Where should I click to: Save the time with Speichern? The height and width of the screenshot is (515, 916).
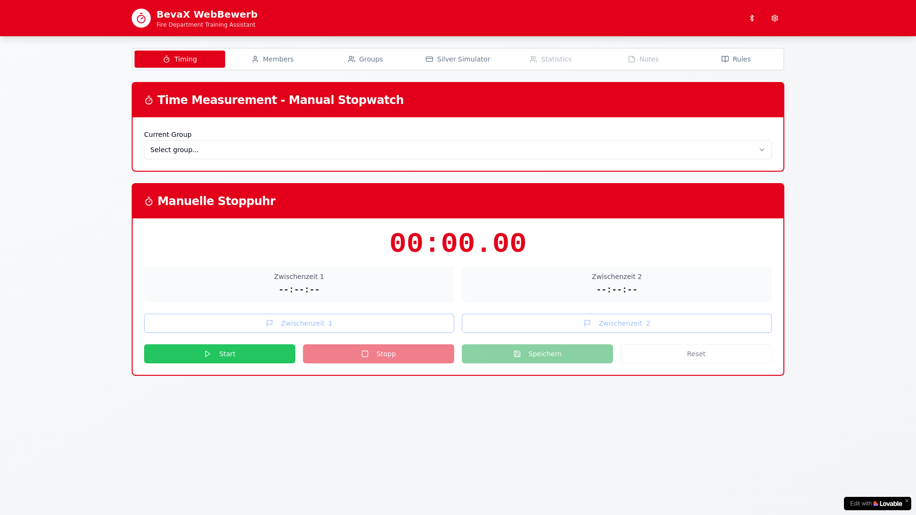(x=537, y=354)
